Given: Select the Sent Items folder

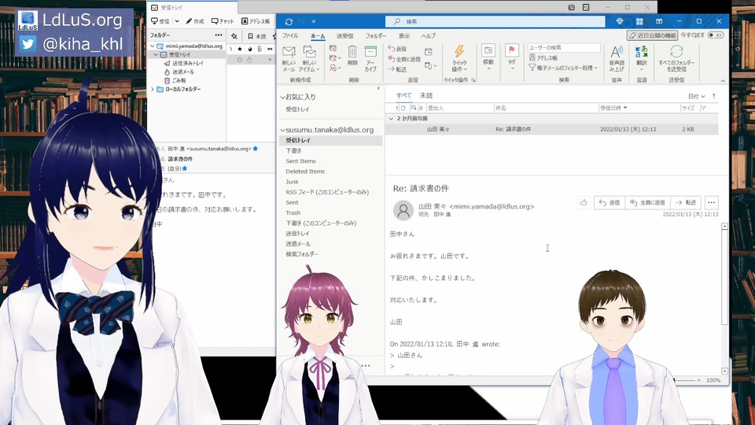Looking at the screenshot, I should click(x=300, y=161).
